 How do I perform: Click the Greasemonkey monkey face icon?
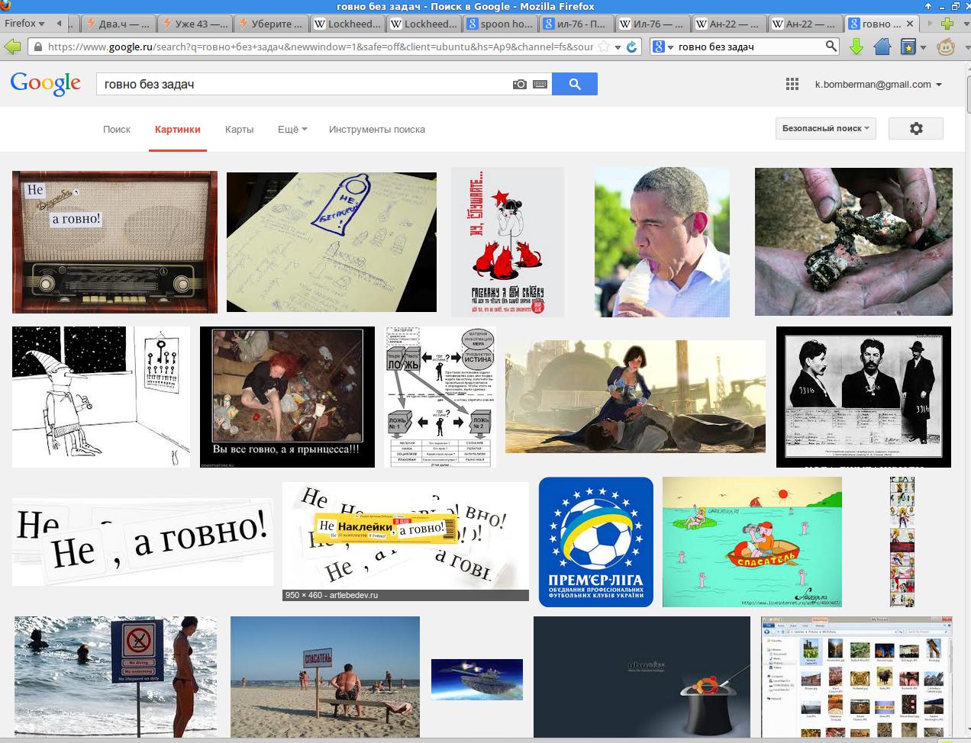click(x=946, y=47)
